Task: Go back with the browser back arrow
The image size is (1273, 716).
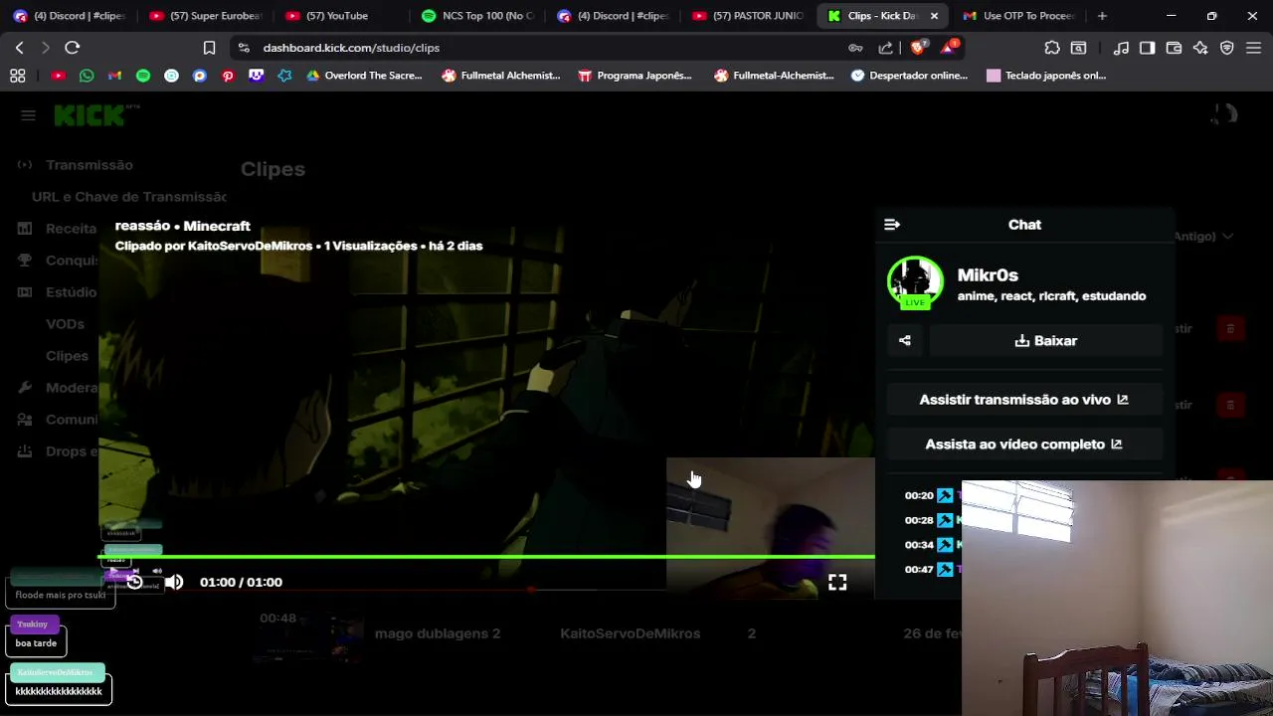Action: click(20, 48)
